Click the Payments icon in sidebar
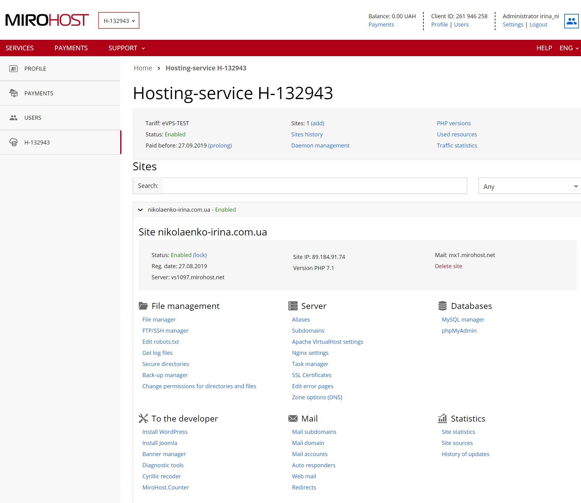Viewport: 581px width, 503px height. tap(13, 93)
